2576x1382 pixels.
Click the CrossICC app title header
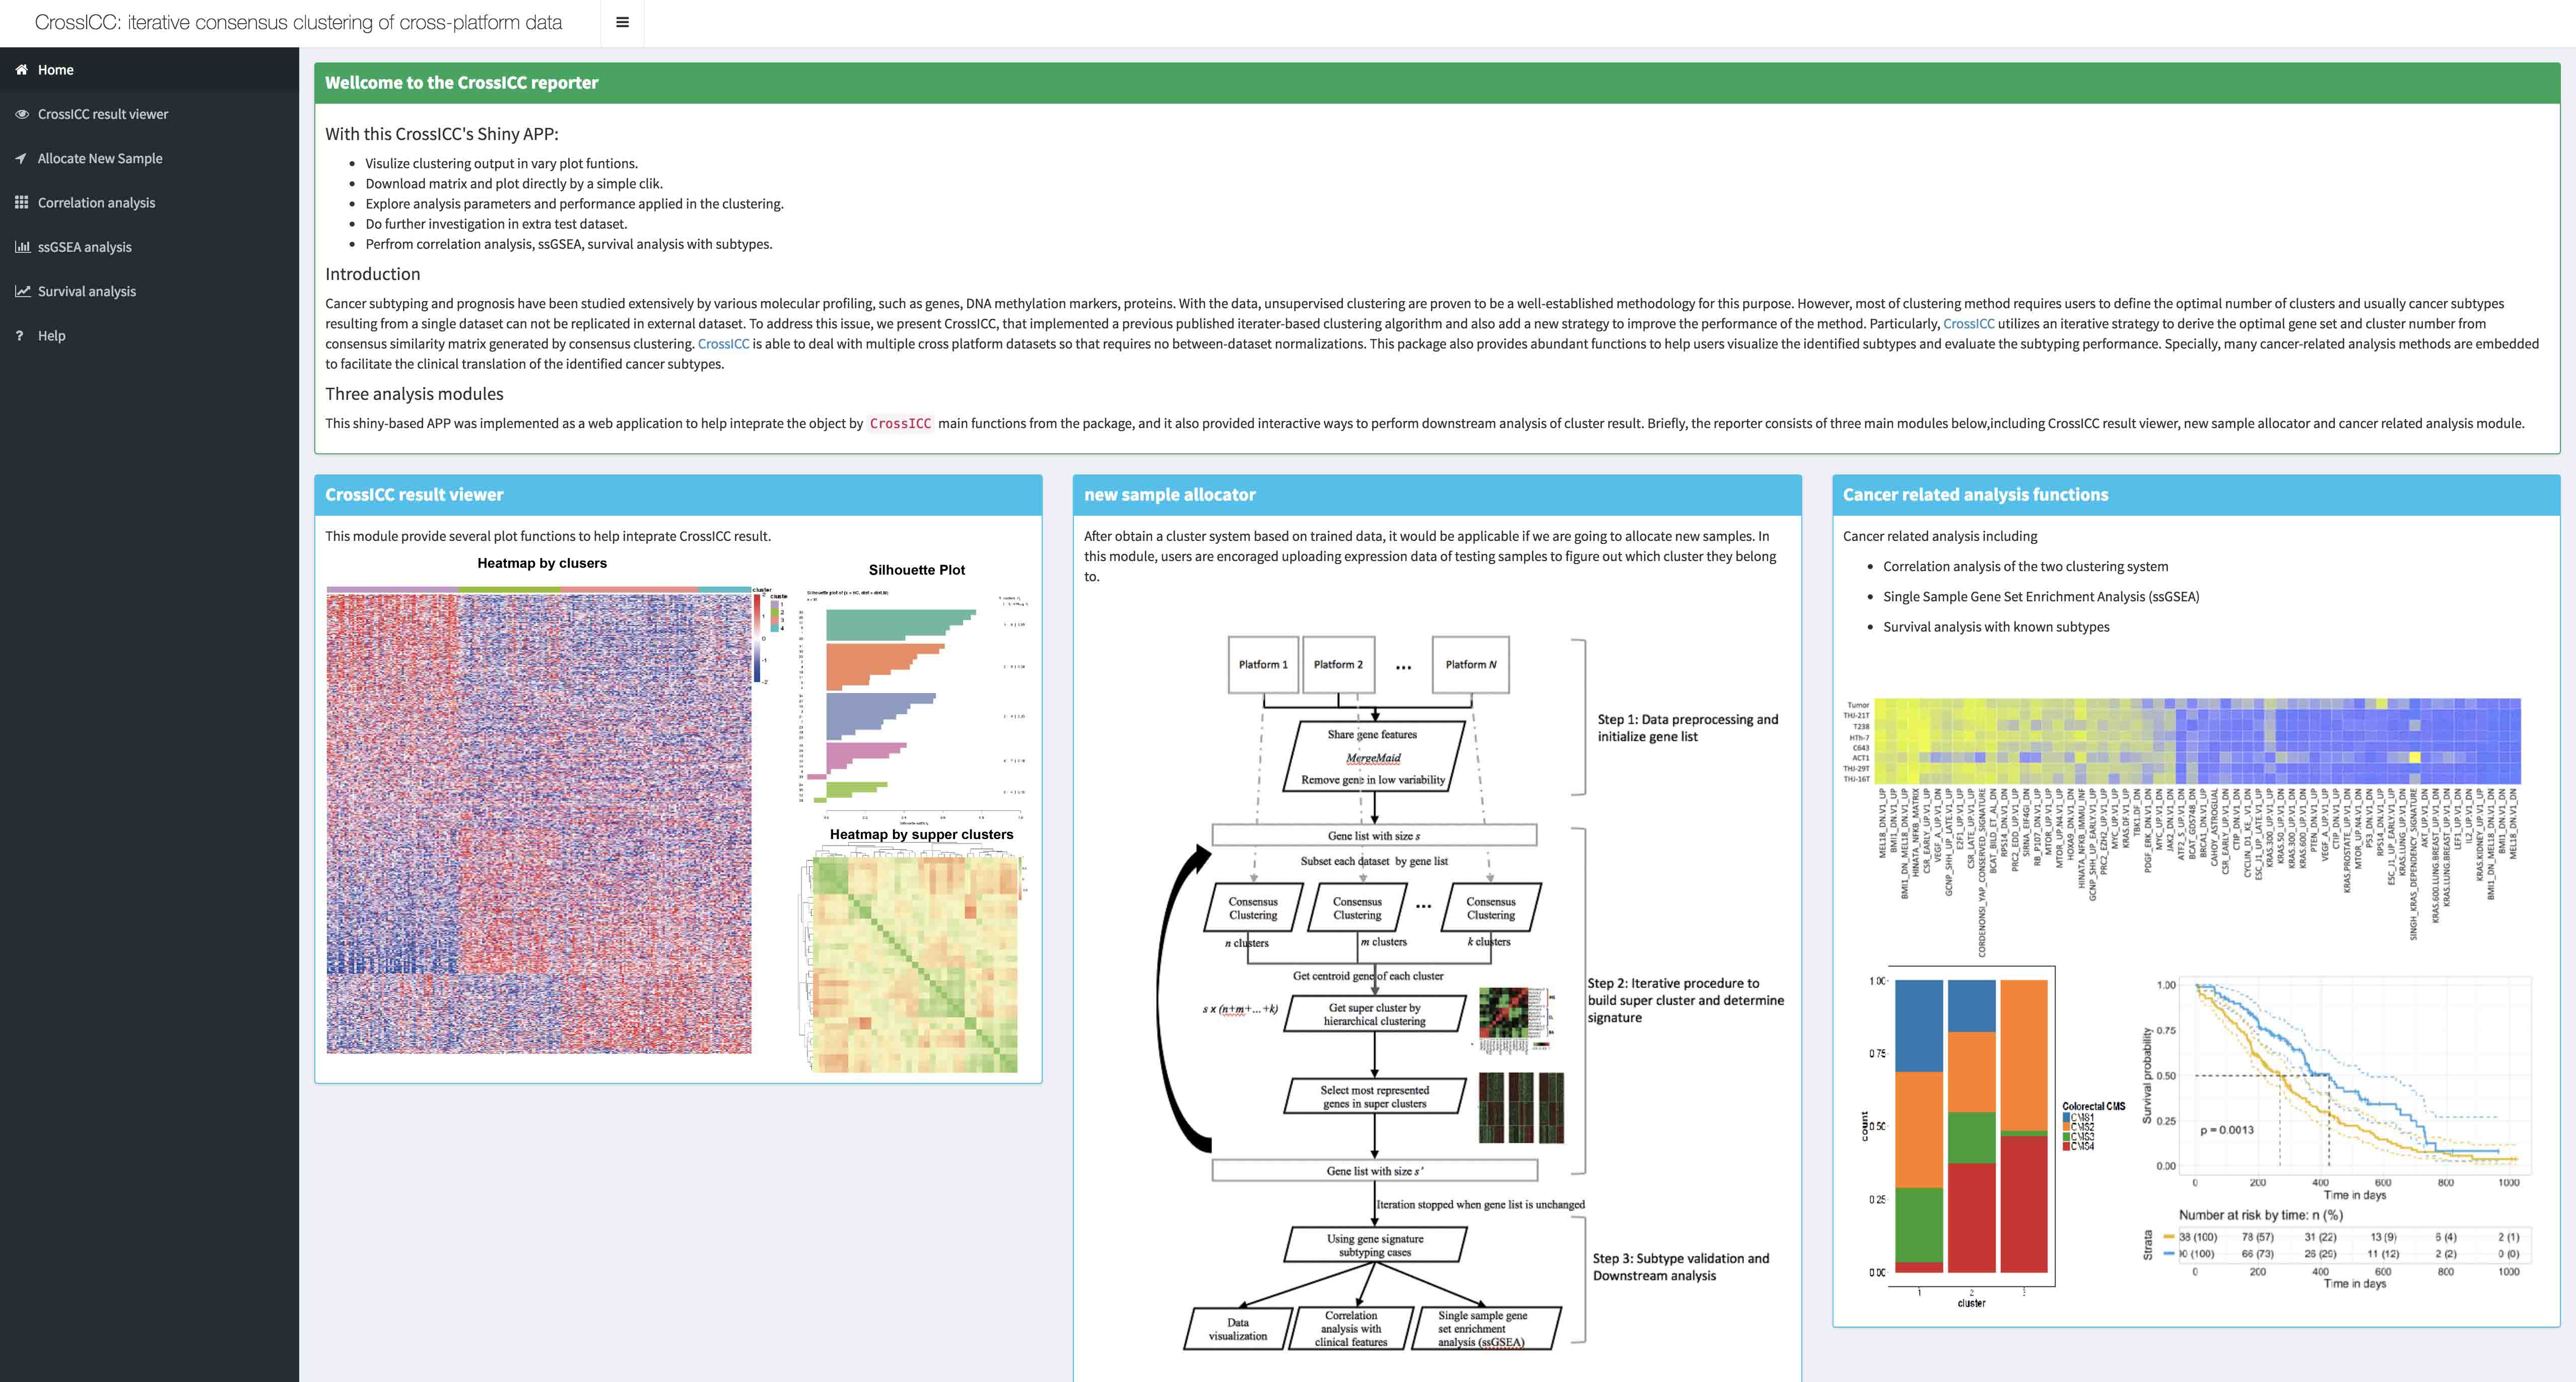[298, 22]
